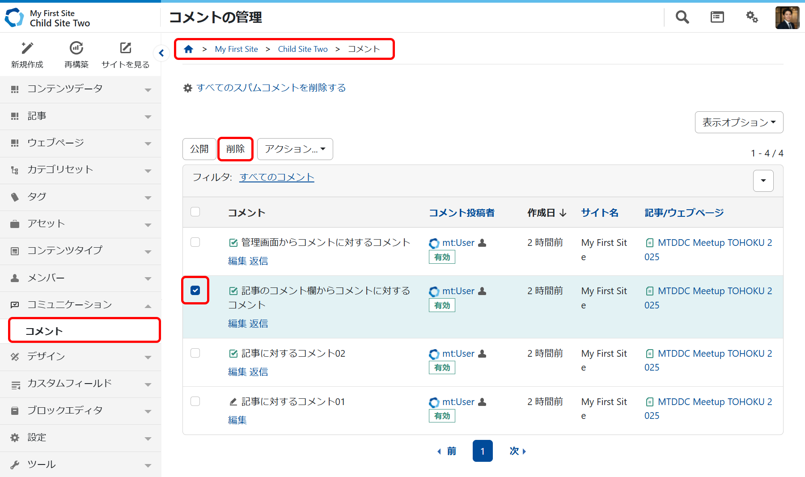
Task: Expand the デザイン sidebar menu
Action: [80, 357]
